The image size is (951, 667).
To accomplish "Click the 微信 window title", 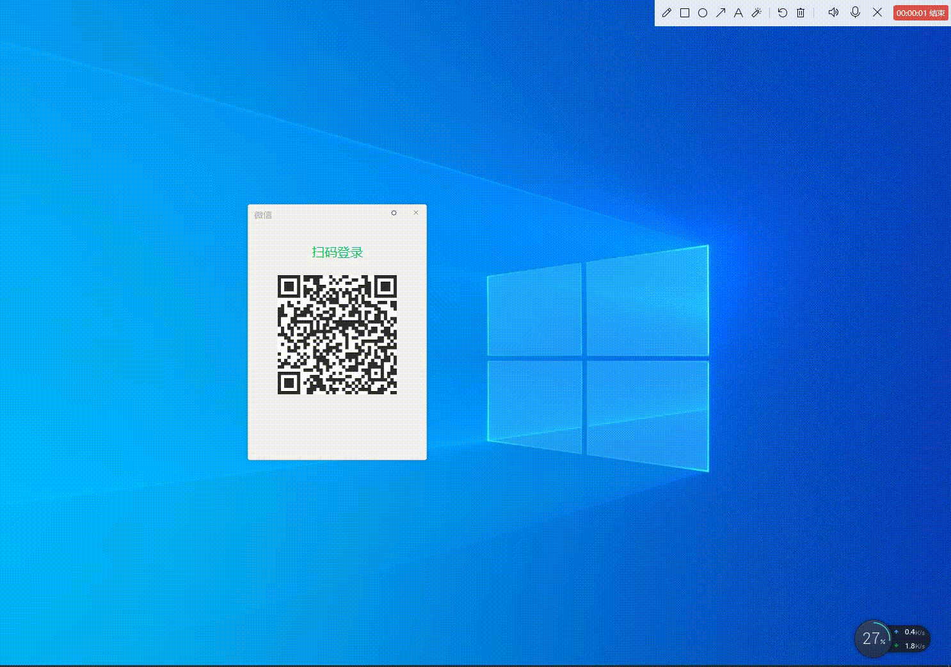I will [263, 215].
